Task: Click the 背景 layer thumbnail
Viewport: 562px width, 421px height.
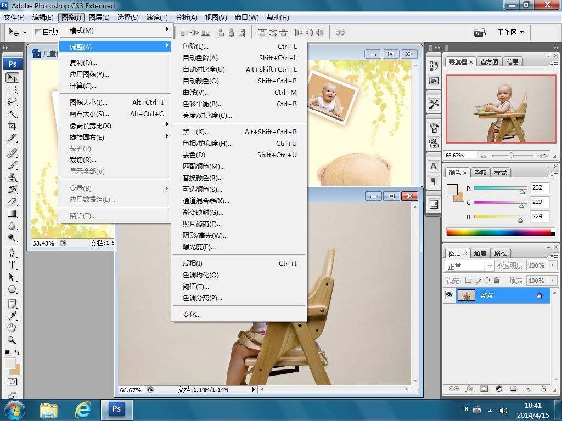Action: pos(467,295)
